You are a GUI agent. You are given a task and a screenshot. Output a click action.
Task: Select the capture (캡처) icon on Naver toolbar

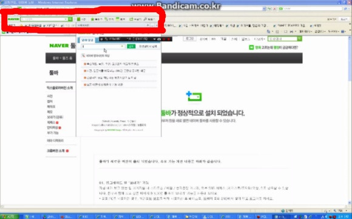pos(106,19)
